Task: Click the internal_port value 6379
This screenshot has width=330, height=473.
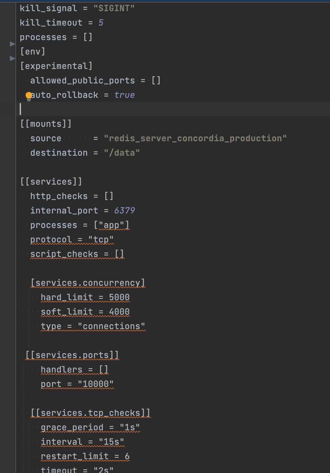Action: pyautogui.click(x=124, y=211)
